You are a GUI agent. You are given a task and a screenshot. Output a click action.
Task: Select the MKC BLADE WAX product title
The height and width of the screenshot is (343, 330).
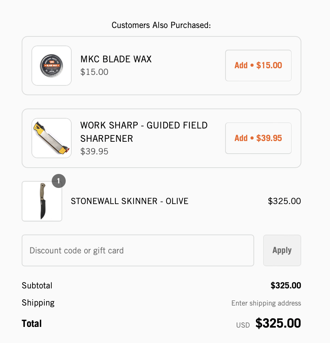[116, 59]
